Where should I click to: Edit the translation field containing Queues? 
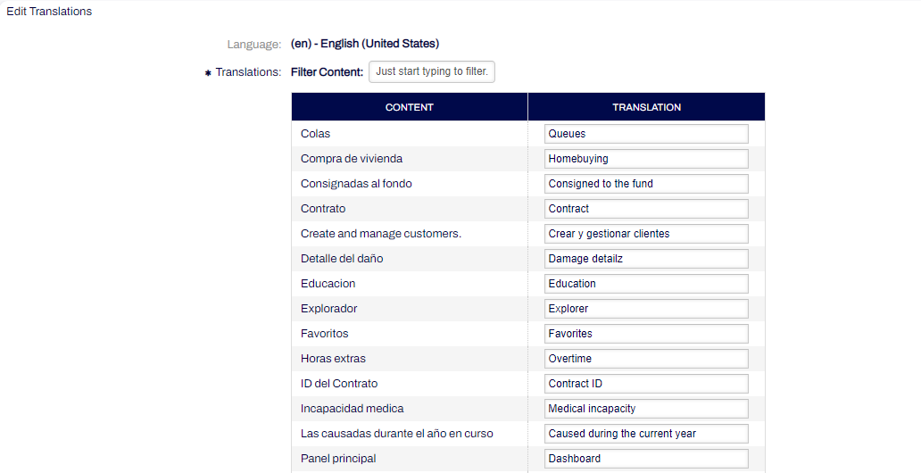click(x=646, y=134)
